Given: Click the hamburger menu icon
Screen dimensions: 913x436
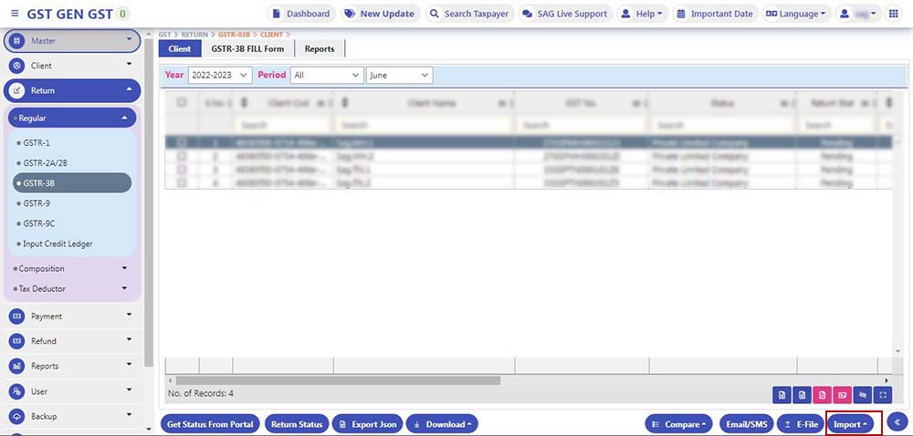Looking at the screenshot, I should pyautogui.click(x=14, y=14).
